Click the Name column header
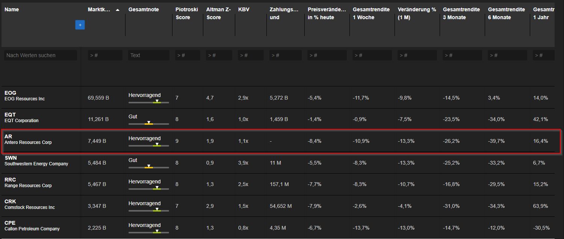 click(x=12, y=9)
